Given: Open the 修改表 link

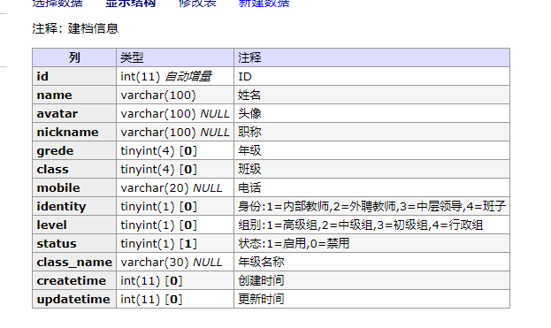Looking at the screenshot, I should pos(197,4).
